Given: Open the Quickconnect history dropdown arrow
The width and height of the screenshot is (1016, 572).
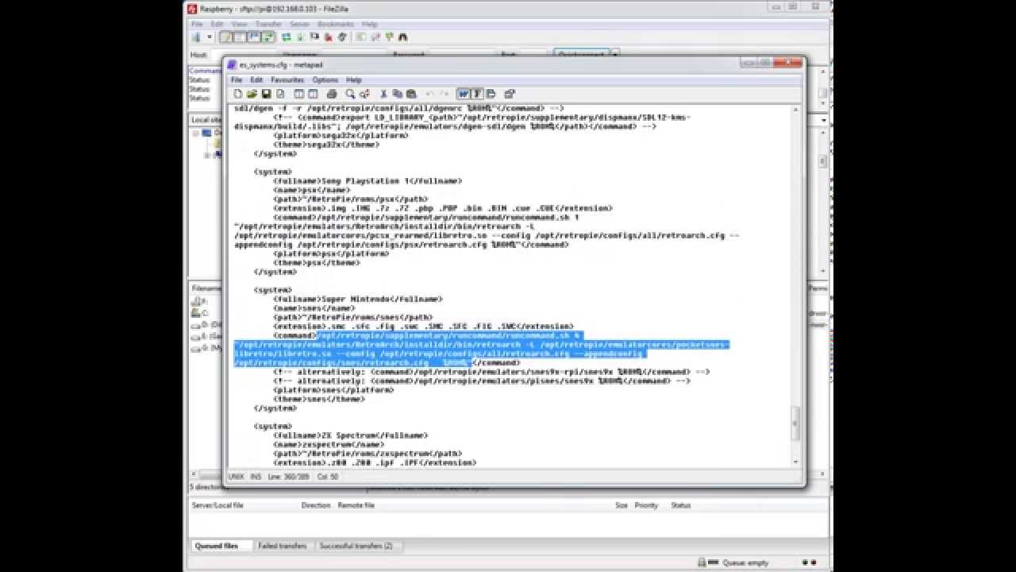Looking at the screenshot, I should (614, 55).
